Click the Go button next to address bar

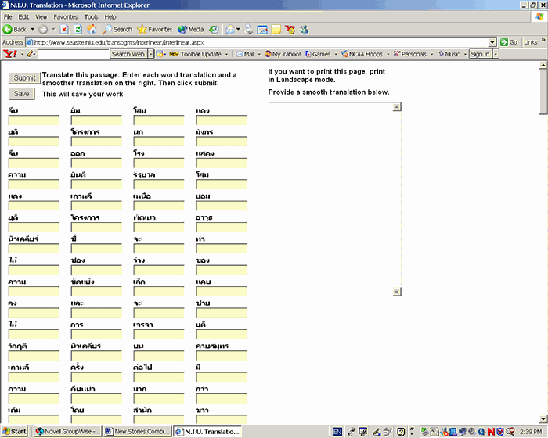(x=509, y=42)
